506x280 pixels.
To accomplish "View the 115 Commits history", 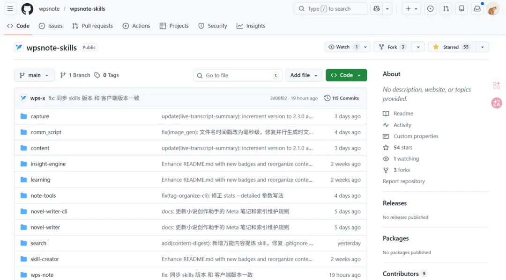I will tap(342, 98).
